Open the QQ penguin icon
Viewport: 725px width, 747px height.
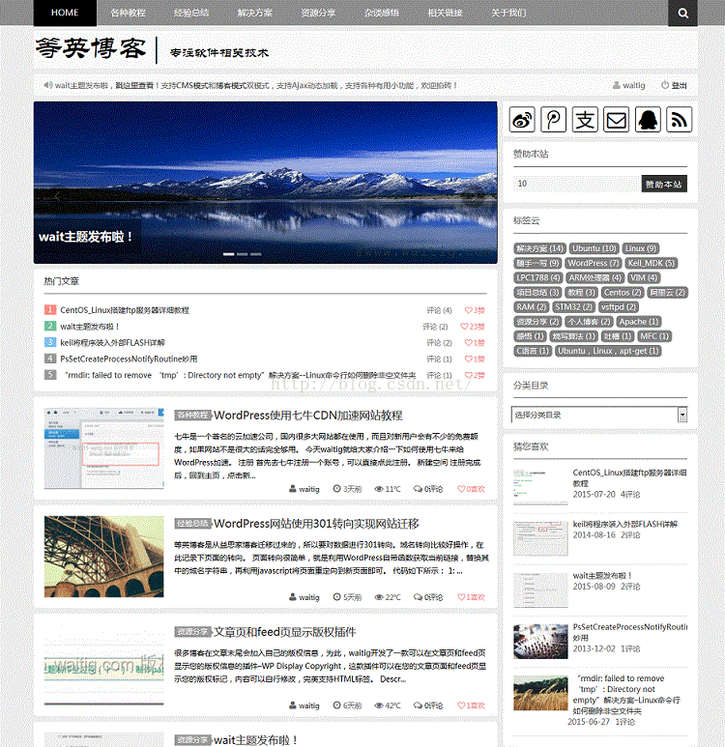point(648,119)
